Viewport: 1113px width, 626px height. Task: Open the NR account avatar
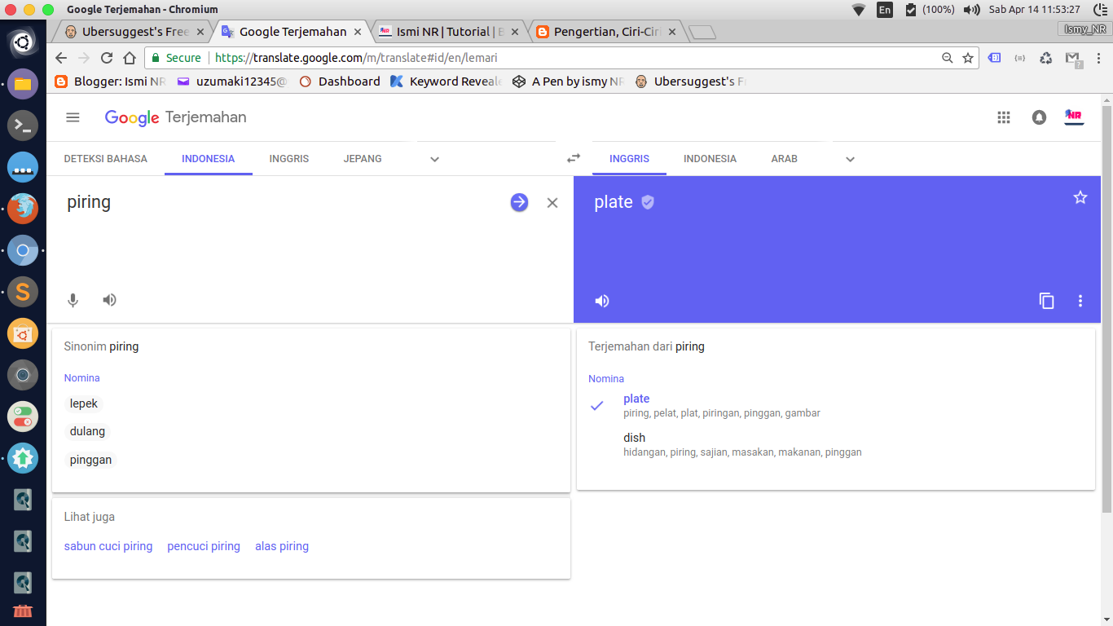click(x=1074, y=117)
